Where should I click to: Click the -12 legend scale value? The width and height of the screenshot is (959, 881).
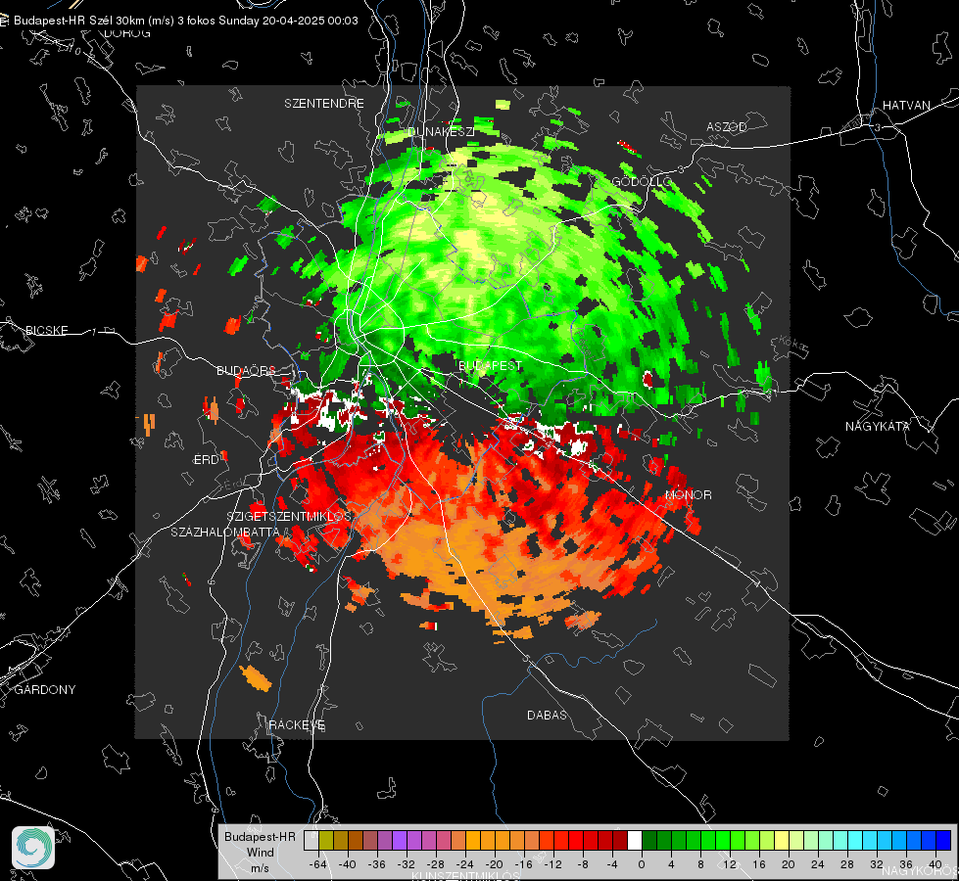click(x=552, y=864)
